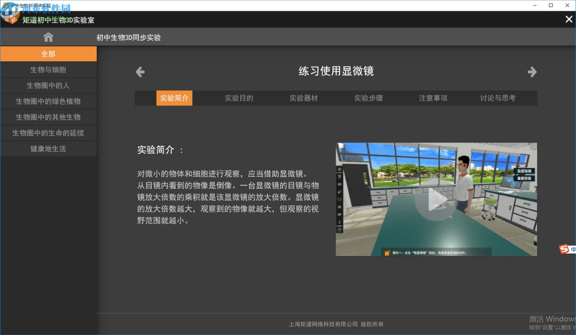This screenshot has width=576, height=335.
Task: Open the 生物圈中的人 category
Action: 48,86
